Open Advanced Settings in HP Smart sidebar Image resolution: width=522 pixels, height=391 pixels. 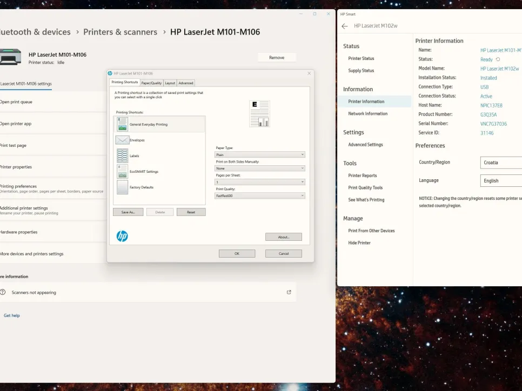point(365,144)
